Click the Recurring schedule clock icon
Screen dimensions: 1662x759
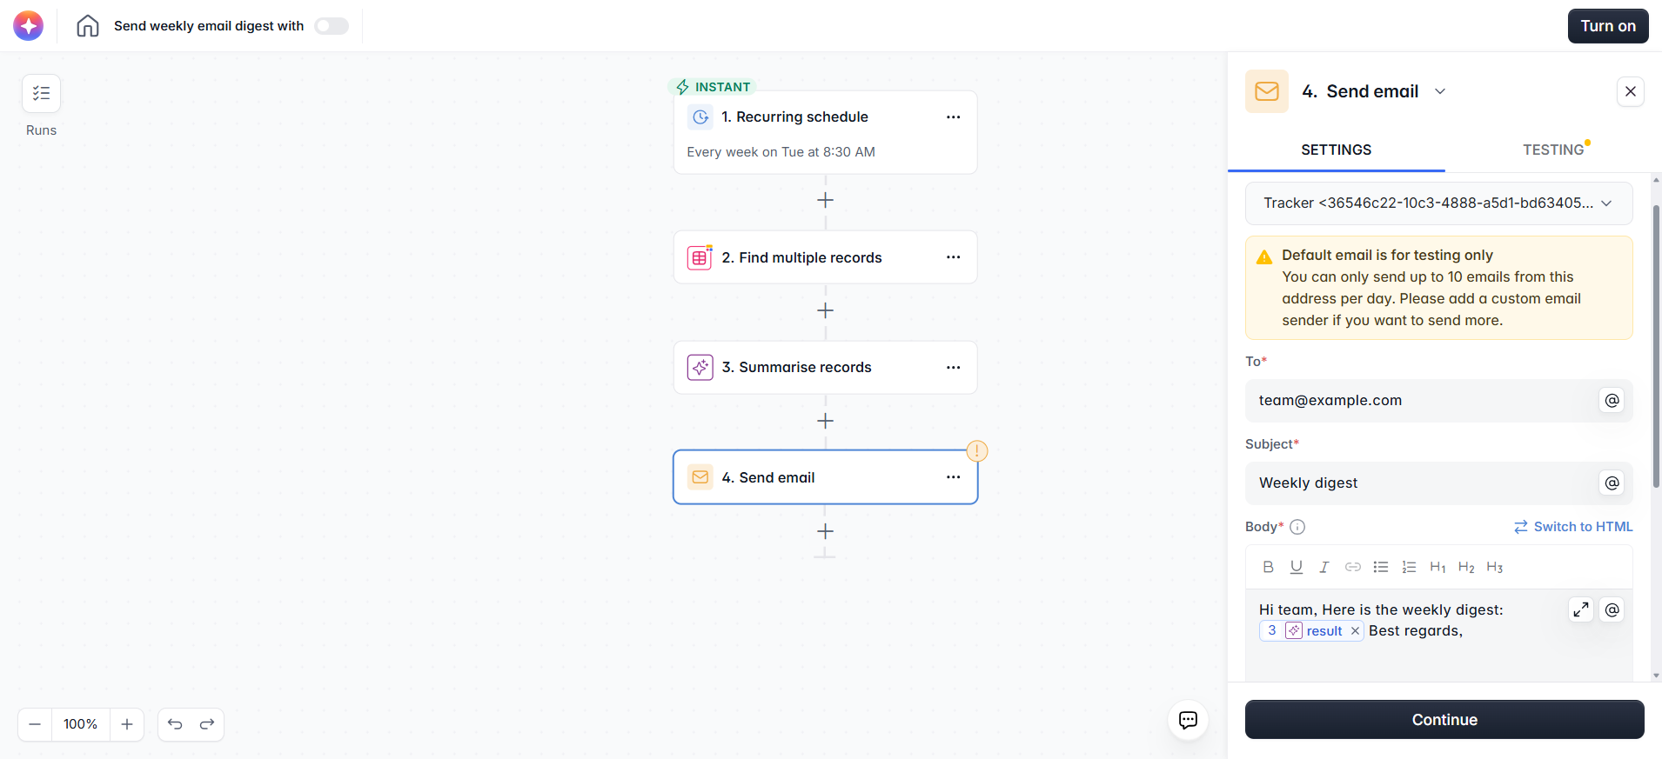700,117
